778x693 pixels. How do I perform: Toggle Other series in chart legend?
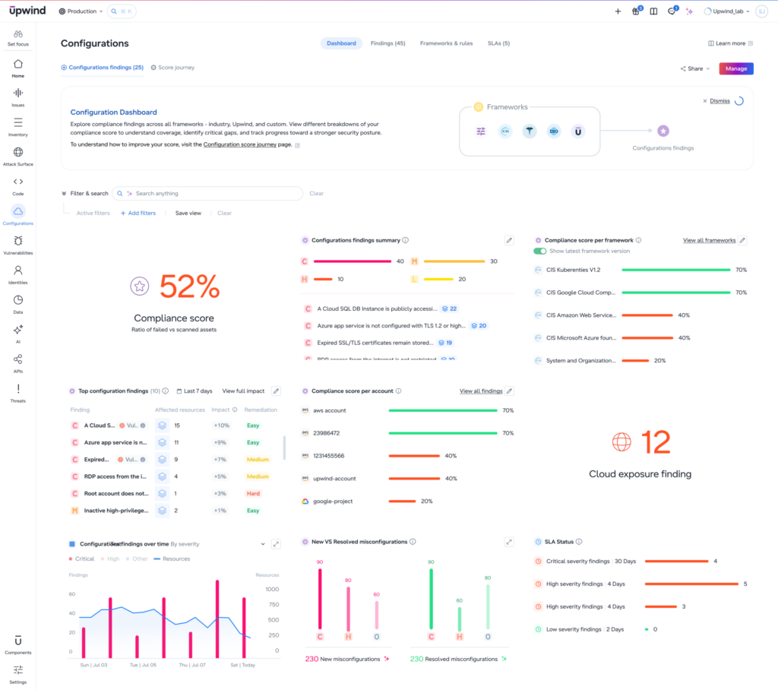(x=137, y=559)
